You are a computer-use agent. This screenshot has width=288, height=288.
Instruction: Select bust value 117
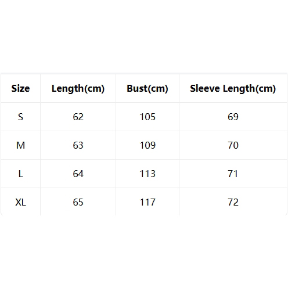pos(147,202)
